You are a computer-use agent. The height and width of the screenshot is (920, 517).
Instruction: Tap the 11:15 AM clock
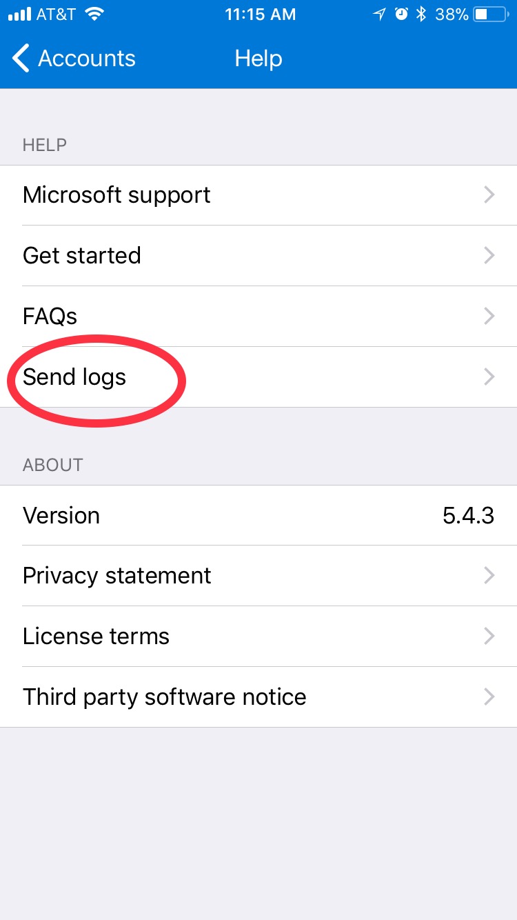coord(260,14)
